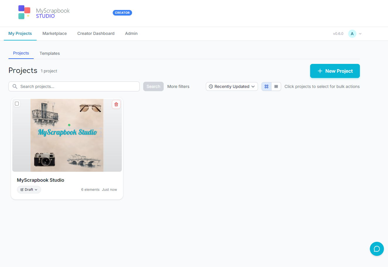Click the user avatar A icon

tap(352, 34)
